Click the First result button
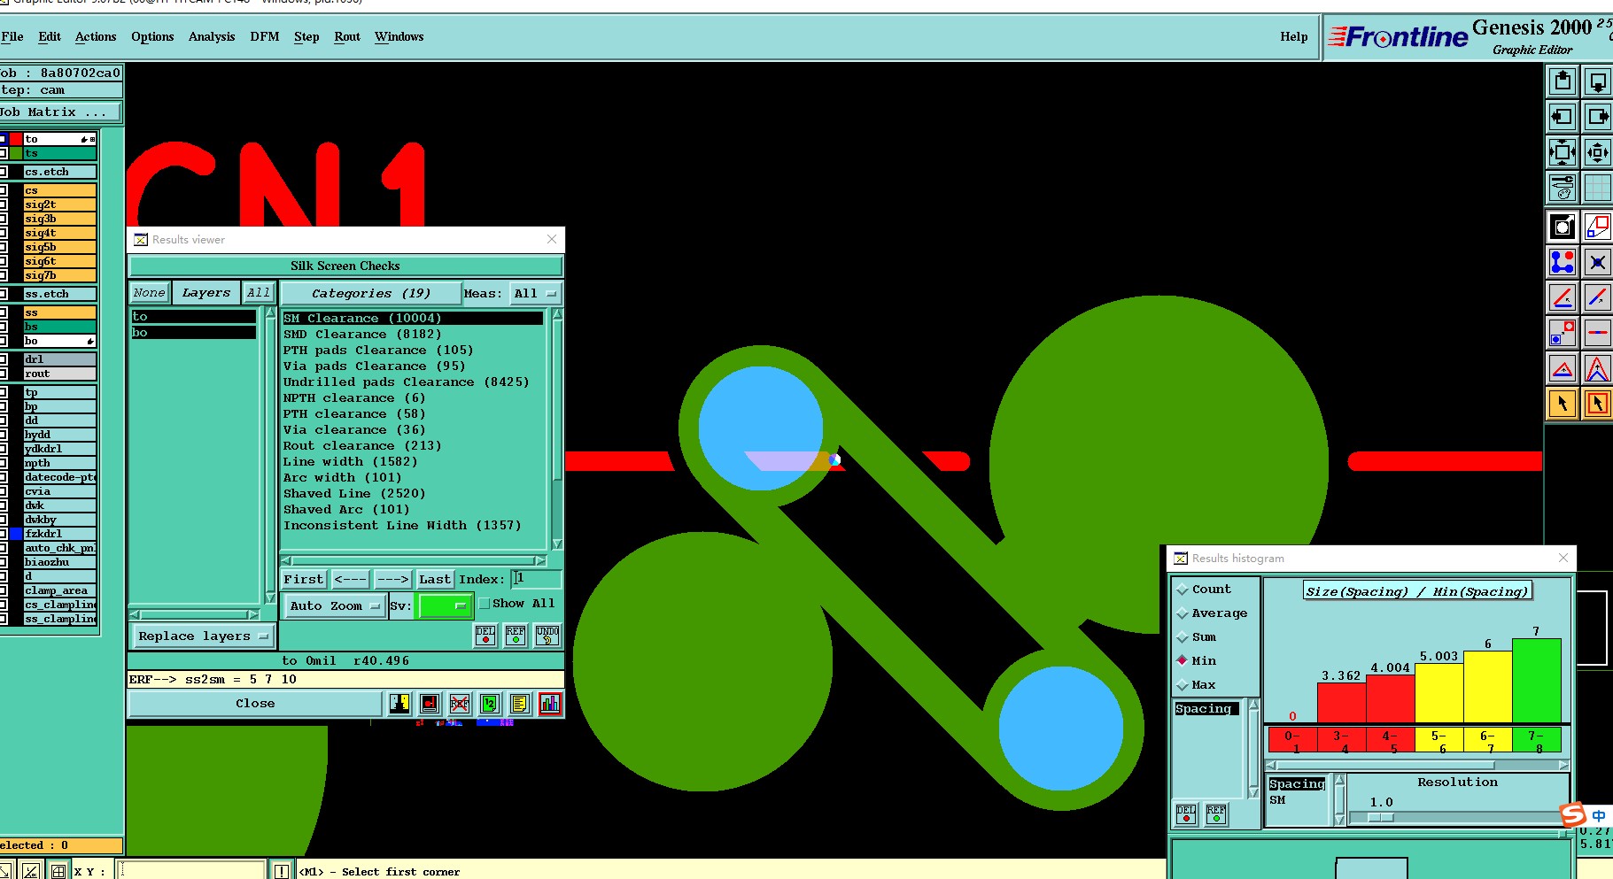This screenshot has width=1613, height=879. (x=304, y=580)
